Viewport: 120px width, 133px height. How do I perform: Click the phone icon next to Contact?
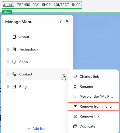pos(14,74)
